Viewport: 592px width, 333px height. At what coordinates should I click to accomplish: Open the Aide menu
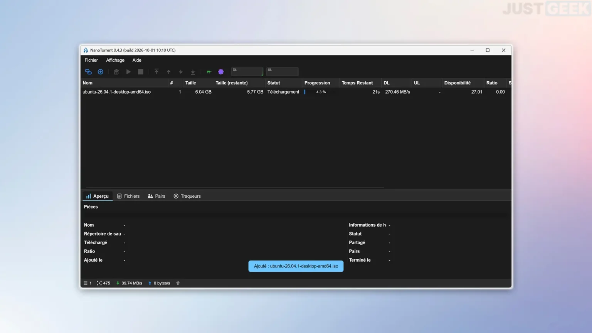[x=137, y=60]
